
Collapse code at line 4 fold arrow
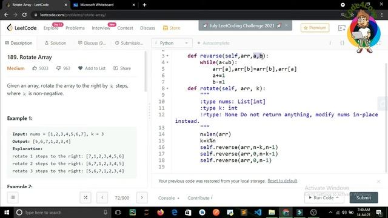coord(167,62)
